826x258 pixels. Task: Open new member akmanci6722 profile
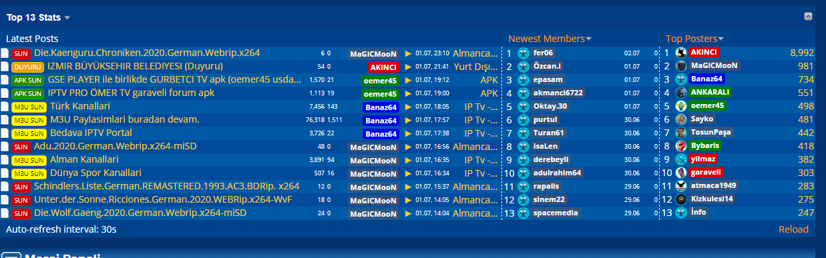[x=558, y=93]
